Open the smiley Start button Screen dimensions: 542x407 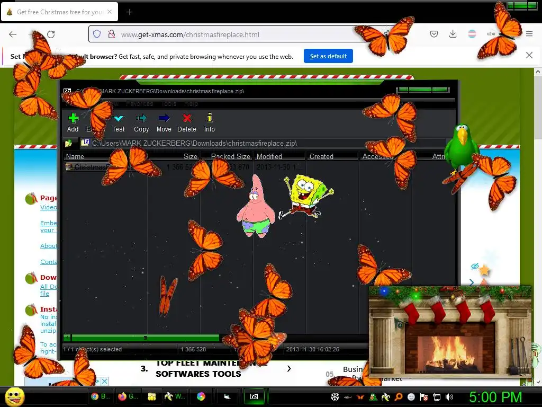pyautogui.click(x=14, y=396)
